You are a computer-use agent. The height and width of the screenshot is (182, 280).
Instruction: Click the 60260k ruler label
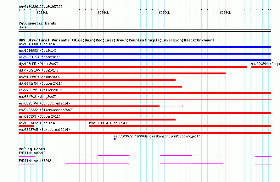[x=225, y=13]
